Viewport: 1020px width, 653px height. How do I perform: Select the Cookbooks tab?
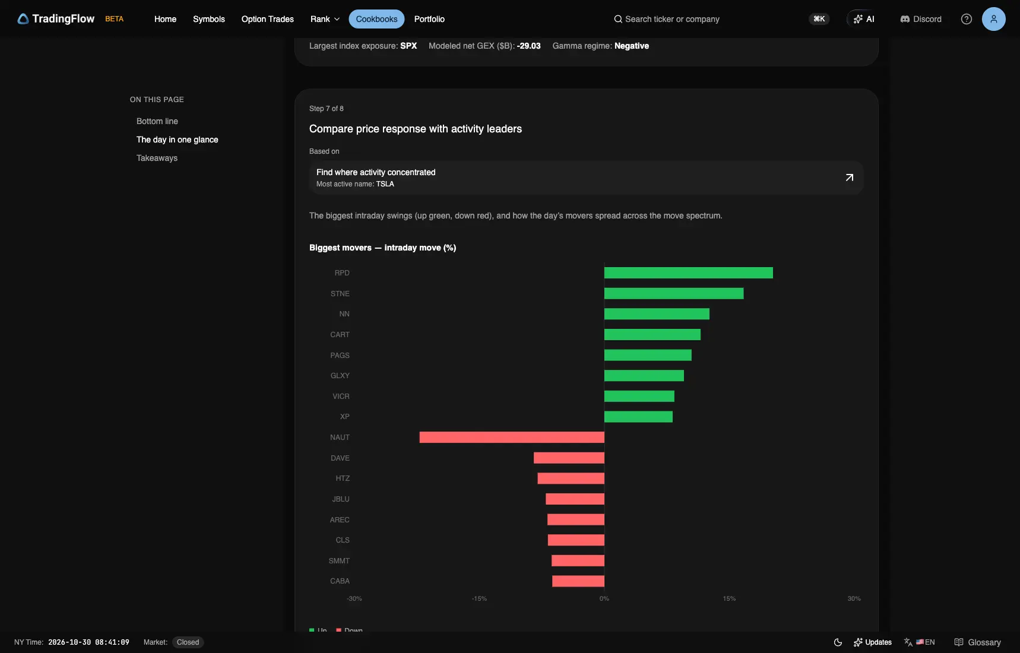(x=376, y=19)
